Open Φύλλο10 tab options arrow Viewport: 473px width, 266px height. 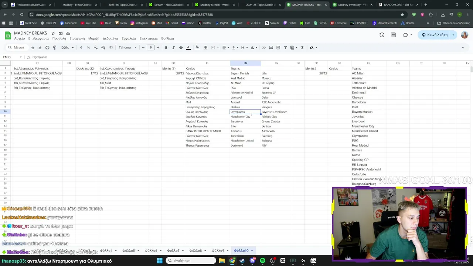pos(252,251)
